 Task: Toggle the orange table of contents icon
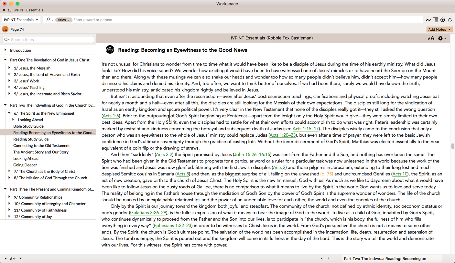5,29
